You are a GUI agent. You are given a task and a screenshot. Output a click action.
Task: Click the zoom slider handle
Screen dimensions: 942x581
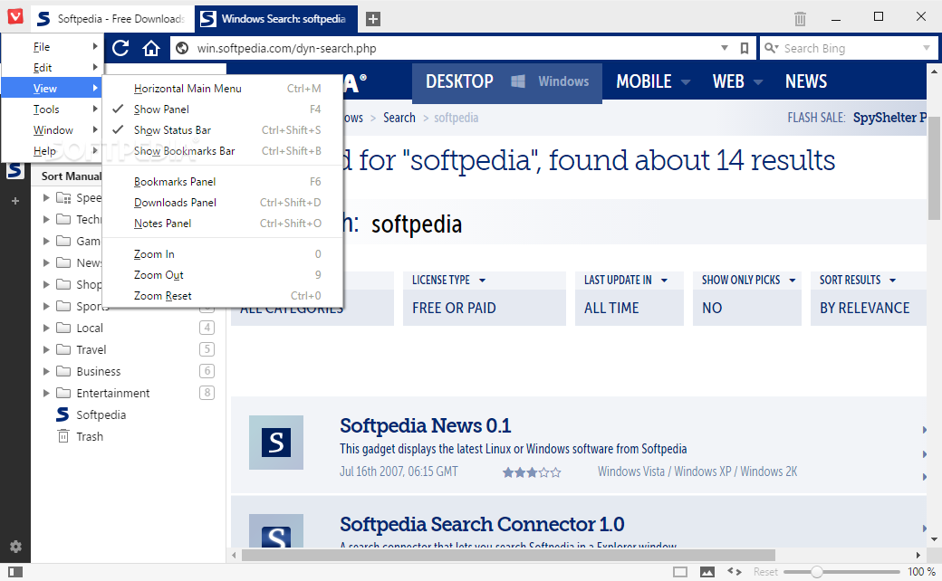point(816,572)
